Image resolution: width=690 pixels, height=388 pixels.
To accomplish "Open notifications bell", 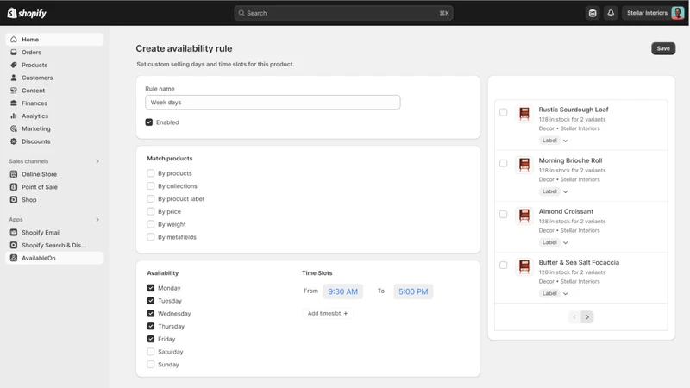I will click(611, 13).
